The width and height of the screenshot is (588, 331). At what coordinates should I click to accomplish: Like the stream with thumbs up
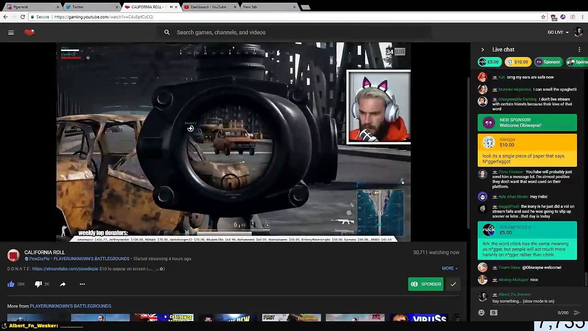point(11,284)
